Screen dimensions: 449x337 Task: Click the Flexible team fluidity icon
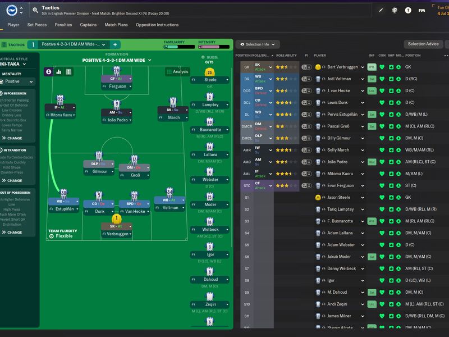tap(52, 236)
